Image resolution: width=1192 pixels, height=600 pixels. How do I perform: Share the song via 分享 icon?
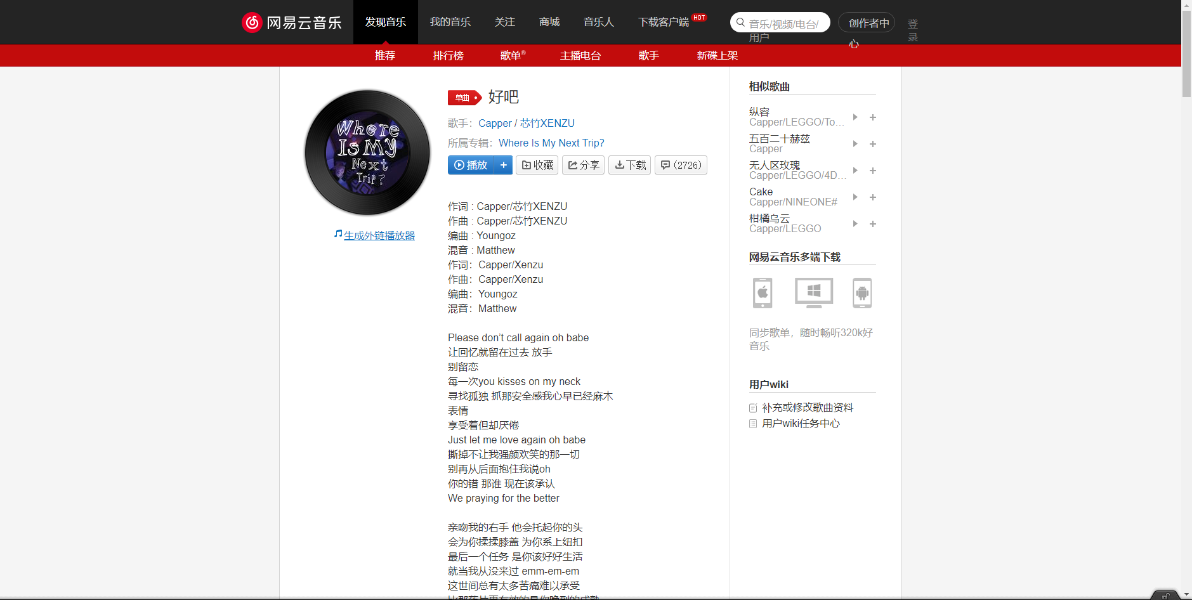573,165
